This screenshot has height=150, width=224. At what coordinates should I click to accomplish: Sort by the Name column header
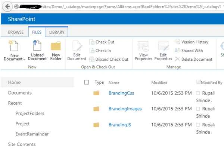tap(114, 83)
